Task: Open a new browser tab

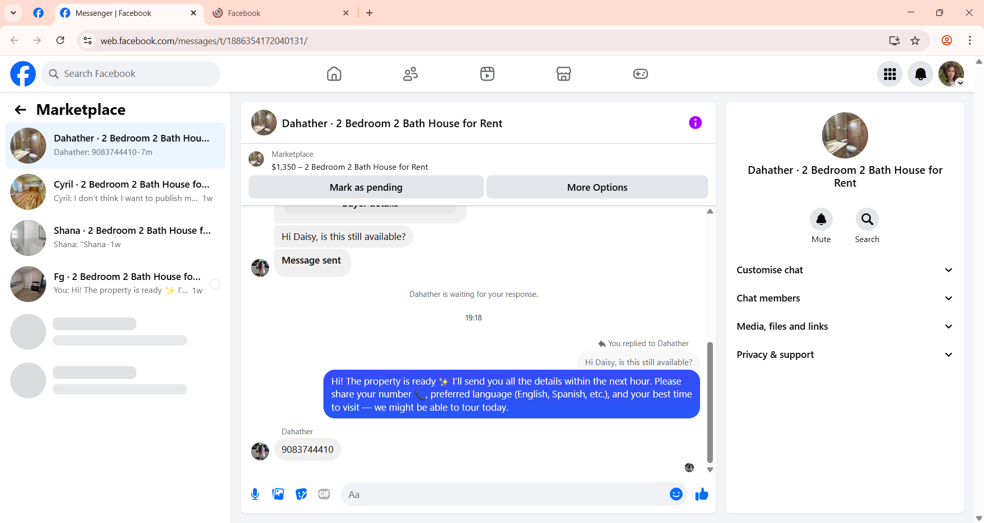Action: coord(370,13)
